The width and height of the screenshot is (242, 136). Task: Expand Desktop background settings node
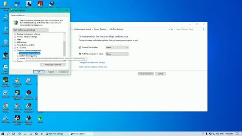pyautogui.click(x=15, y=34)
